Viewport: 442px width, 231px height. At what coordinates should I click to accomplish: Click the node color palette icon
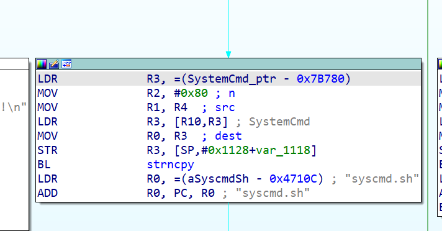tap(42, 65)
